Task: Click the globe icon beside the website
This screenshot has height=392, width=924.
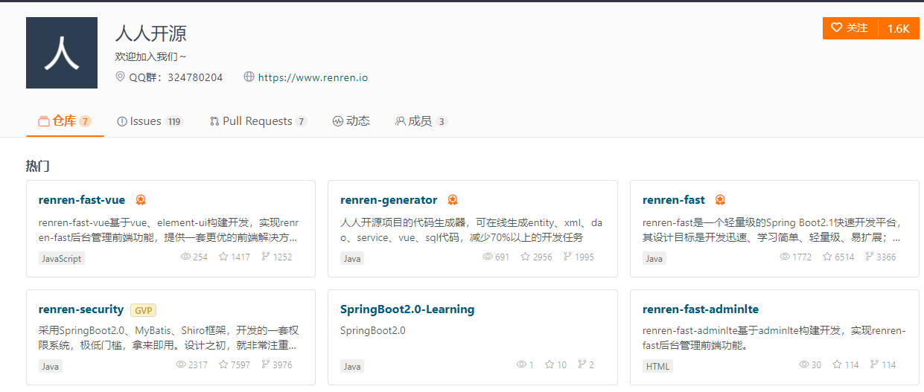Action: [249, 77]
